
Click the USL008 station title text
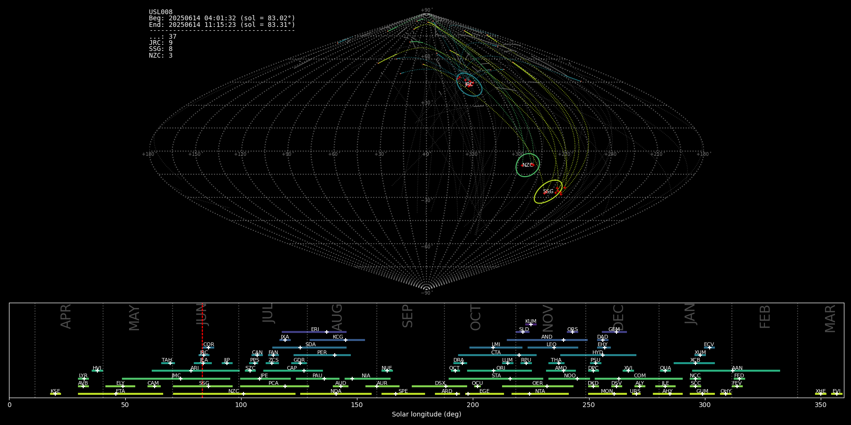tap(161, 12)
